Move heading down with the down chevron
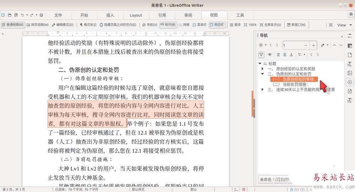The height and width of the screenshot is (192, 355). (341, 45)
